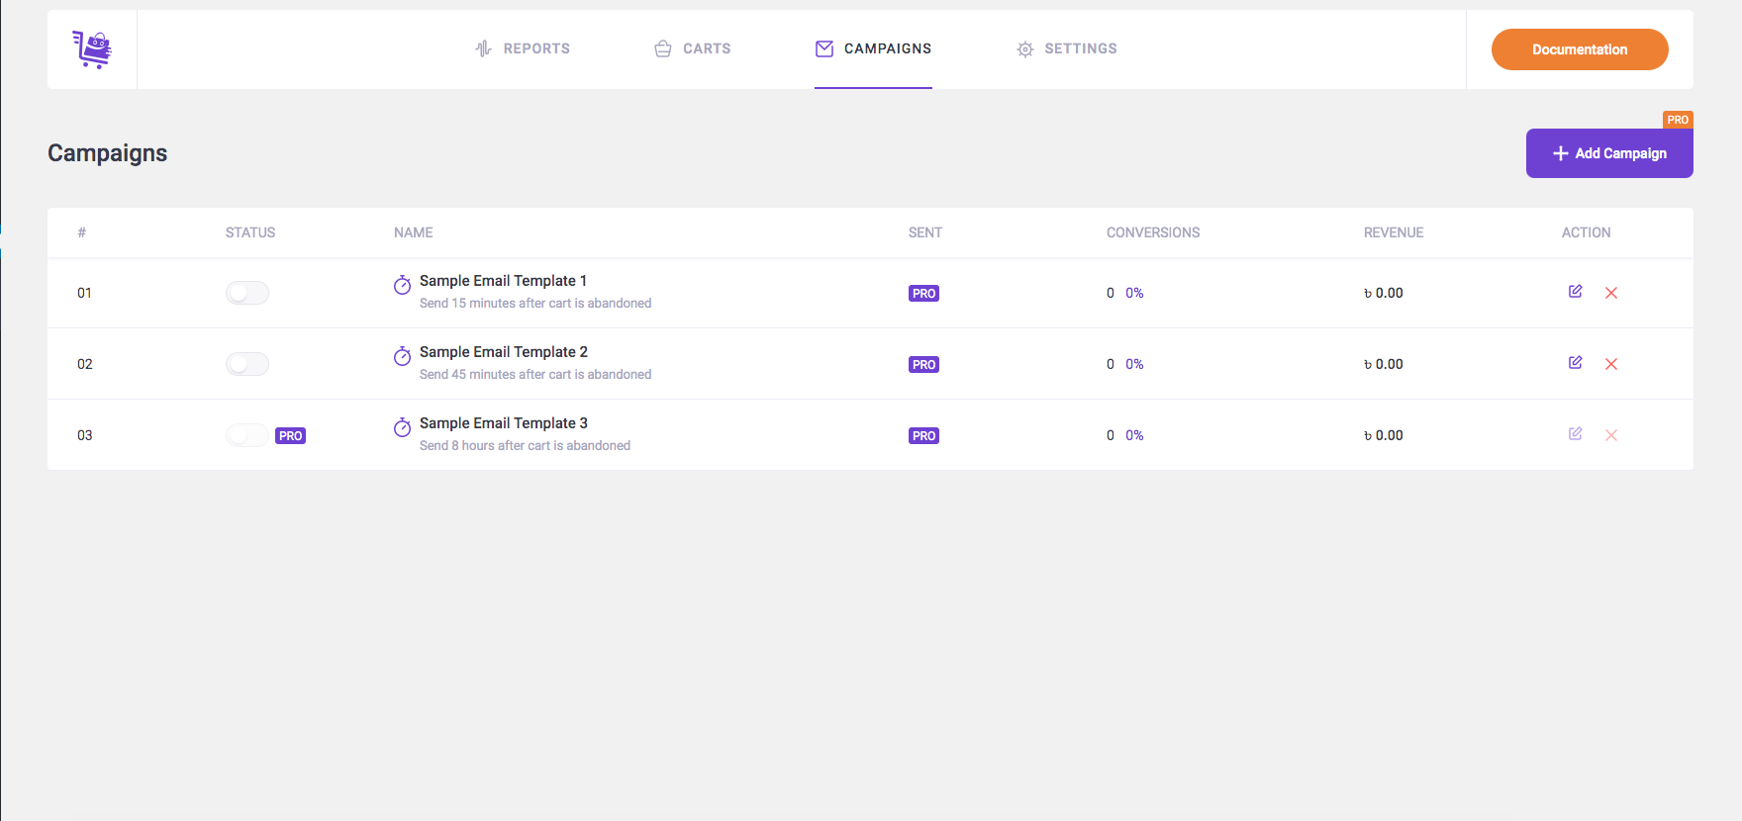Go to the Settings tab
1742x821 pixels.
[1067, 48]
